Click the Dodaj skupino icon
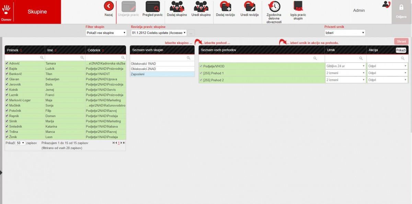 pyautogui.click(x=177, y=7)
